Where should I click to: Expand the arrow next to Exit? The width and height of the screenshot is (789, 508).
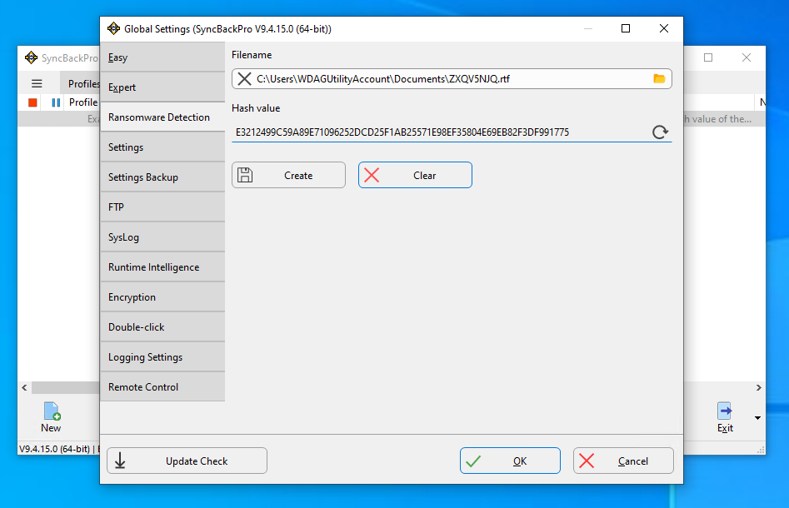click(757, 418)
